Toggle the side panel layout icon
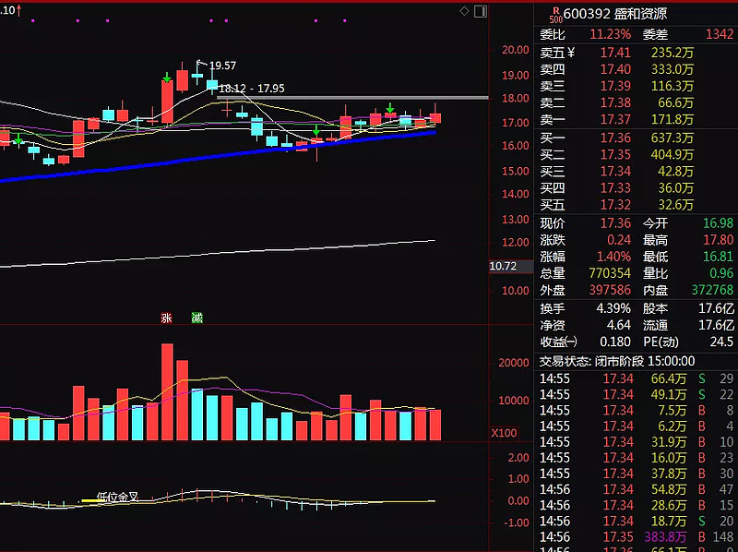Screen dimensions: 738x552 point(481,11)
